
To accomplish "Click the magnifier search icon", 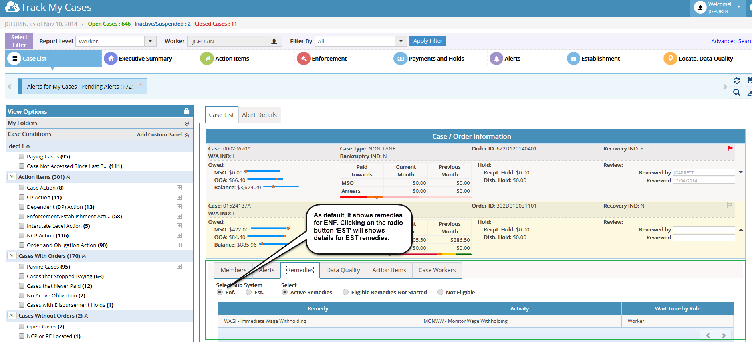I will tap(737, 93).
